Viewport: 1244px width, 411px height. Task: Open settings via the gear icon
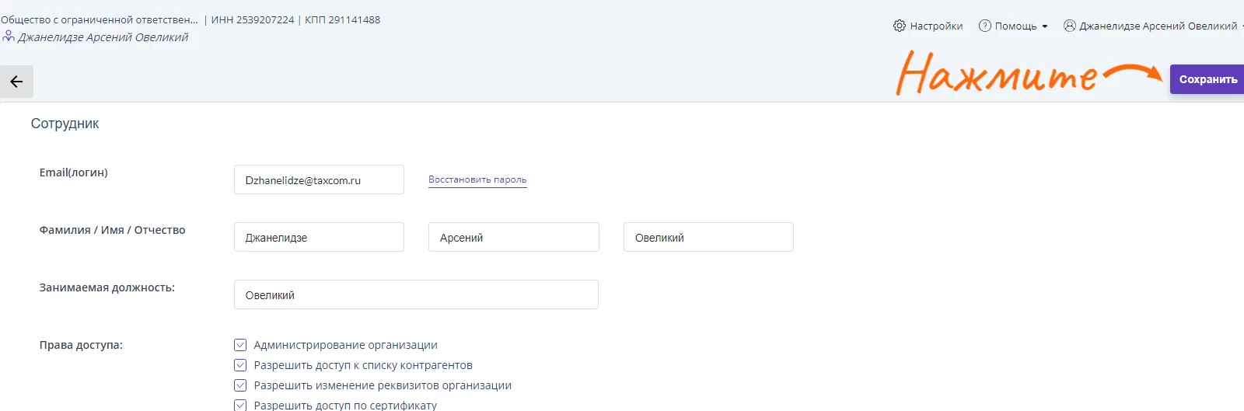pos(900,26)
